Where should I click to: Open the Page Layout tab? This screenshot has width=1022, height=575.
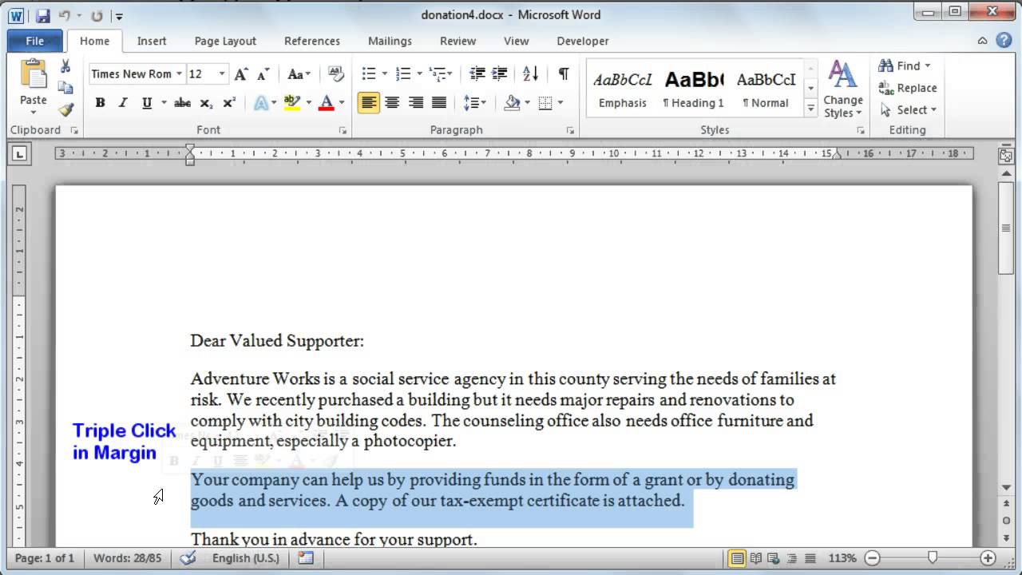coord(225,41)
